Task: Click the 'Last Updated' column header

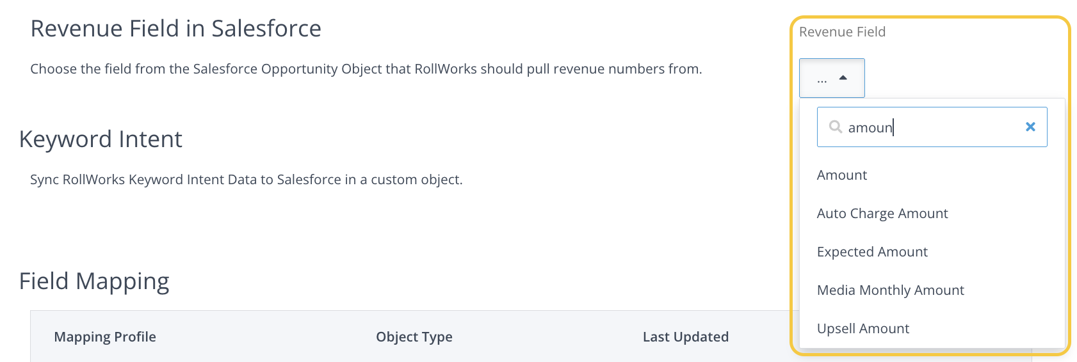Action: pyautogui.click(x=685, y=337)
